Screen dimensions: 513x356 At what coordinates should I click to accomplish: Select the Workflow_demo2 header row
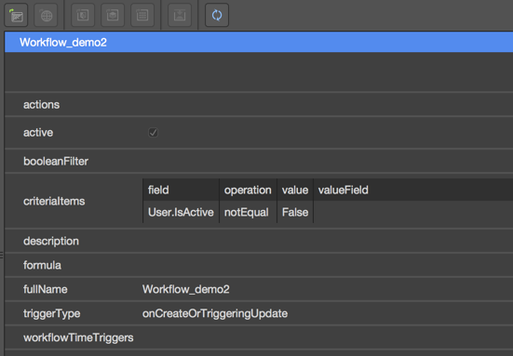(x=259, y=42)
